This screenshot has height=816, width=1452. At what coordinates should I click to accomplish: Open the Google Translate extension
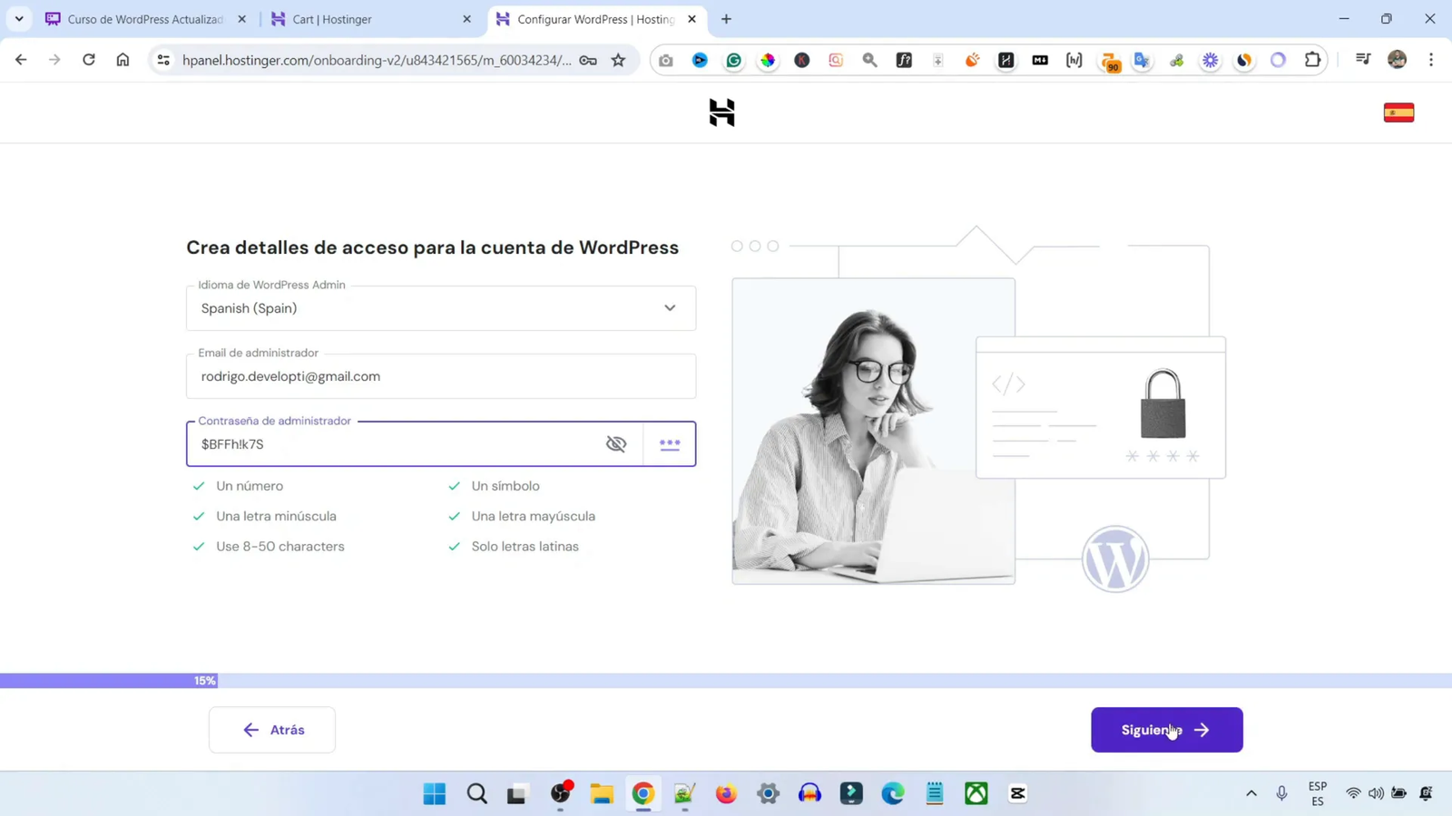pos(1143,60)
